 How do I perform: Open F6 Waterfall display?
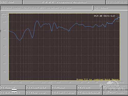[x=13, y=93]
